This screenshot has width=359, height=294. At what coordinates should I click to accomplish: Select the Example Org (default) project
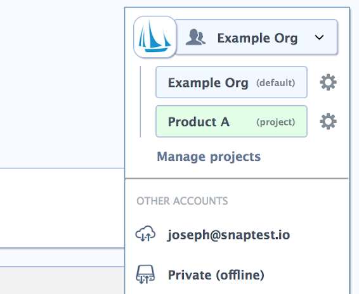[x=232, y=82]
